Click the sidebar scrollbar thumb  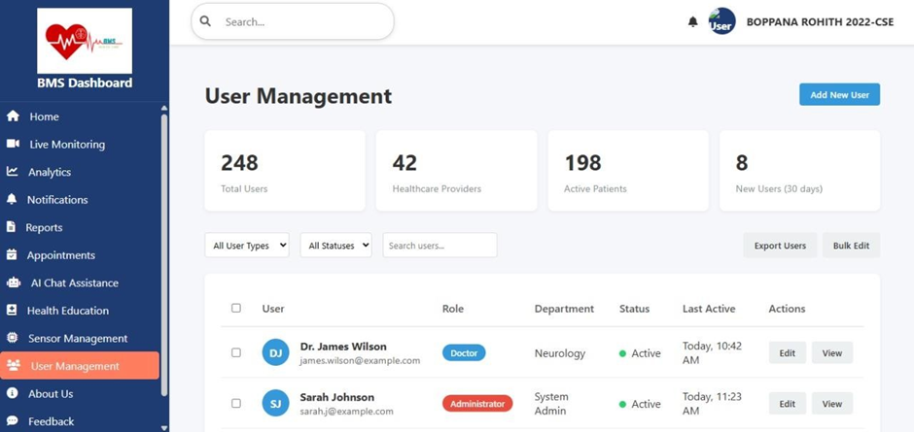[x=164, y=255]
